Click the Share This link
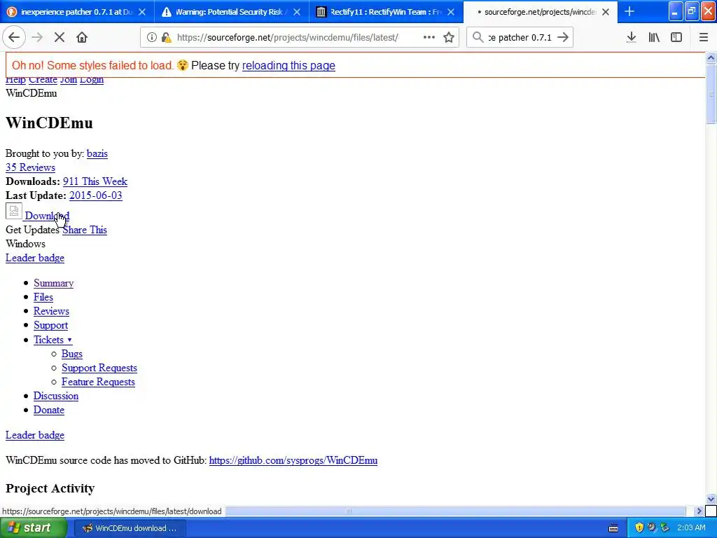This screenshot has height=538, width=717. point(85,230)
